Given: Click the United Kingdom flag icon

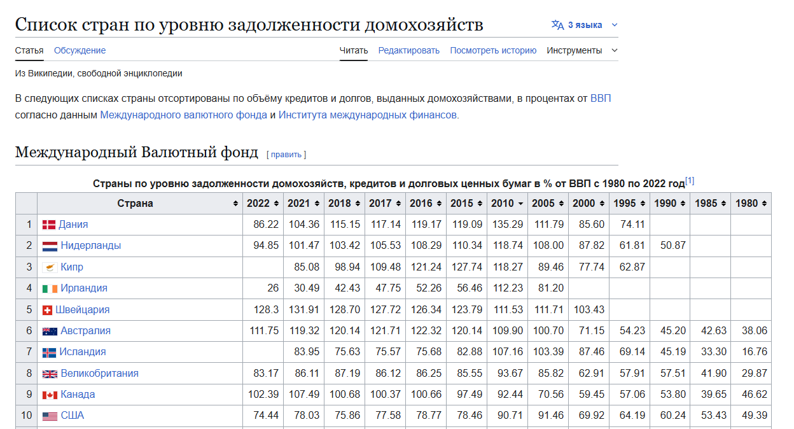Looking at the screenshot, I should pyautogui.click(x=50, y=374).
